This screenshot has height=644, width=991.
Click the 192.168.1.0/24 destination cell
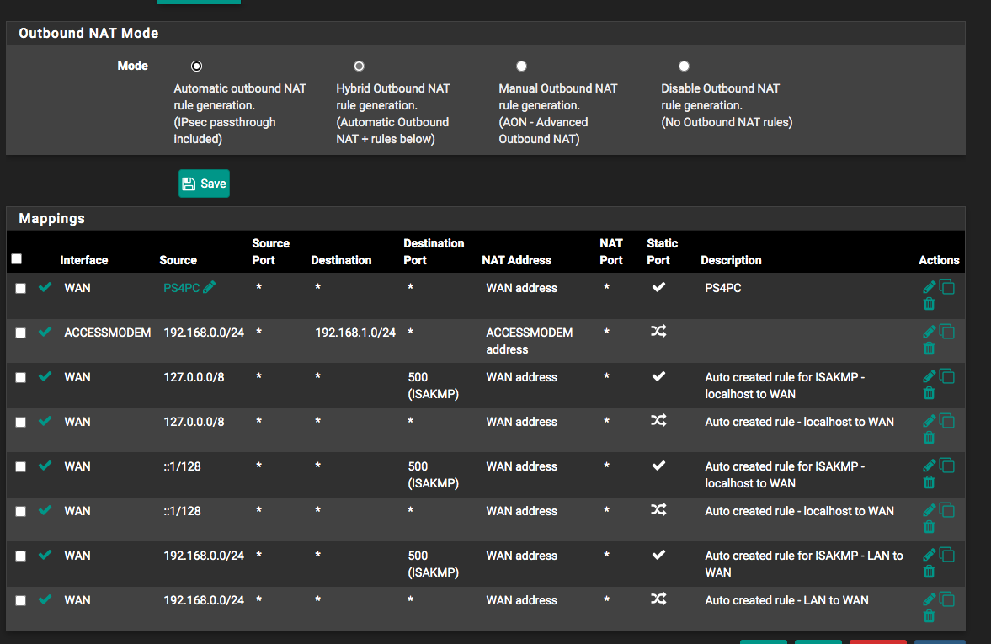355,333
